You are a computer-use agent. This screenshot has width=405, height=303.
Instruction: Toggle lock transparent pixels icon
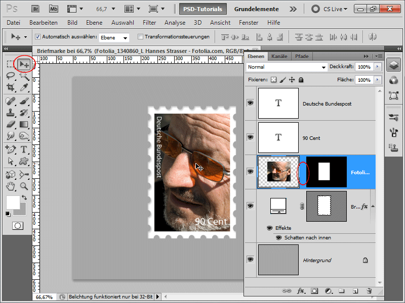[x=273, y=80]
